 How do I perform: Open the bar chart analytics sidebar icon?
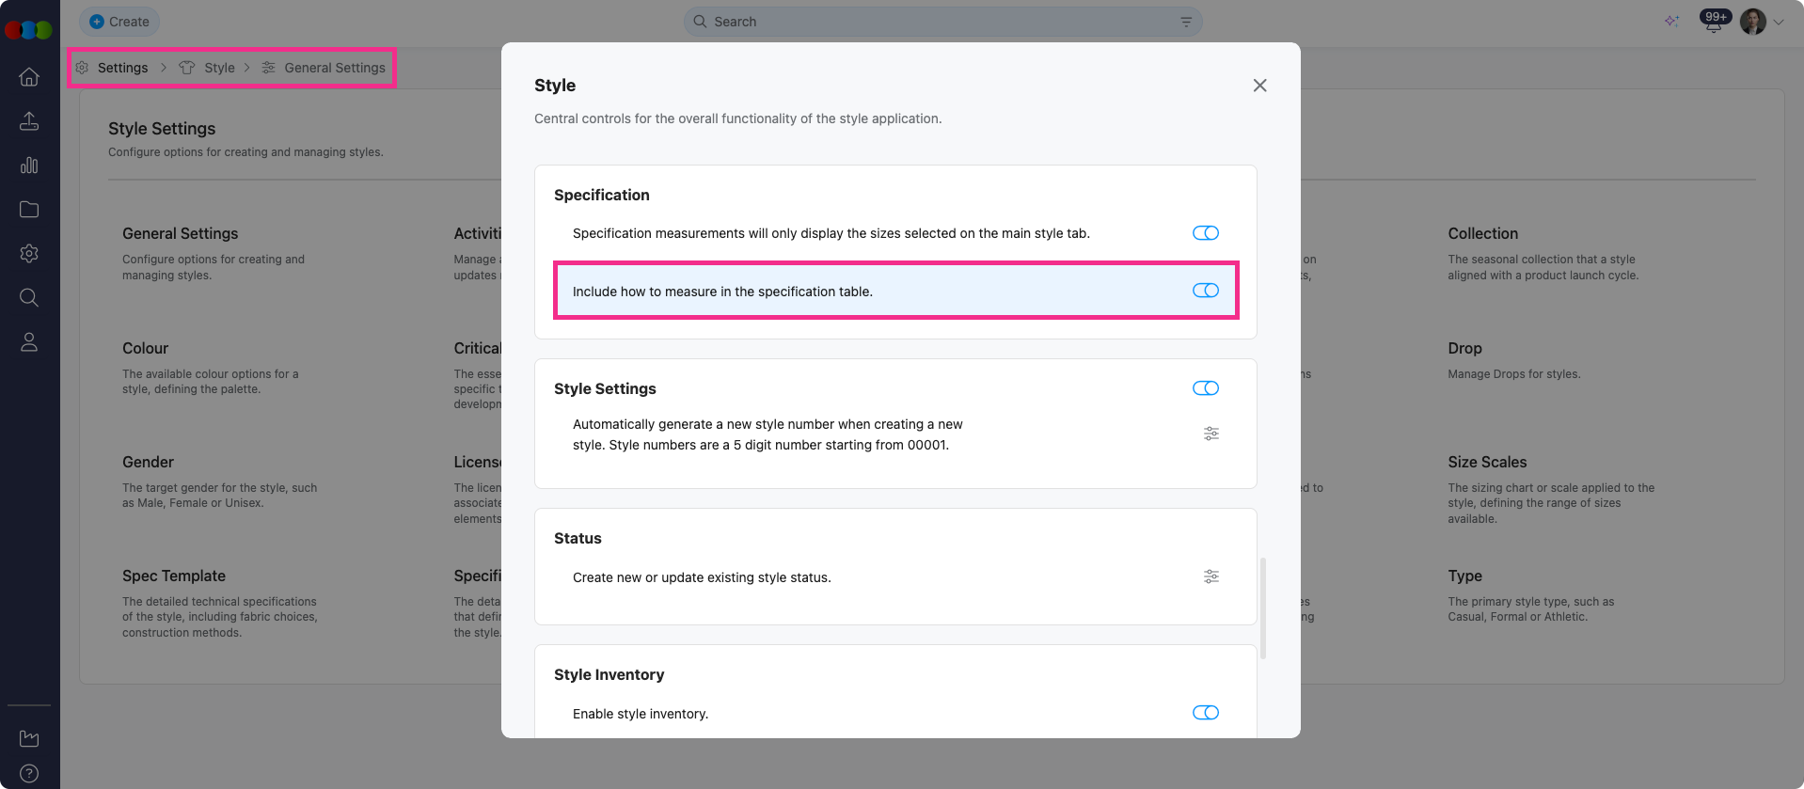[x=29, y=166]
